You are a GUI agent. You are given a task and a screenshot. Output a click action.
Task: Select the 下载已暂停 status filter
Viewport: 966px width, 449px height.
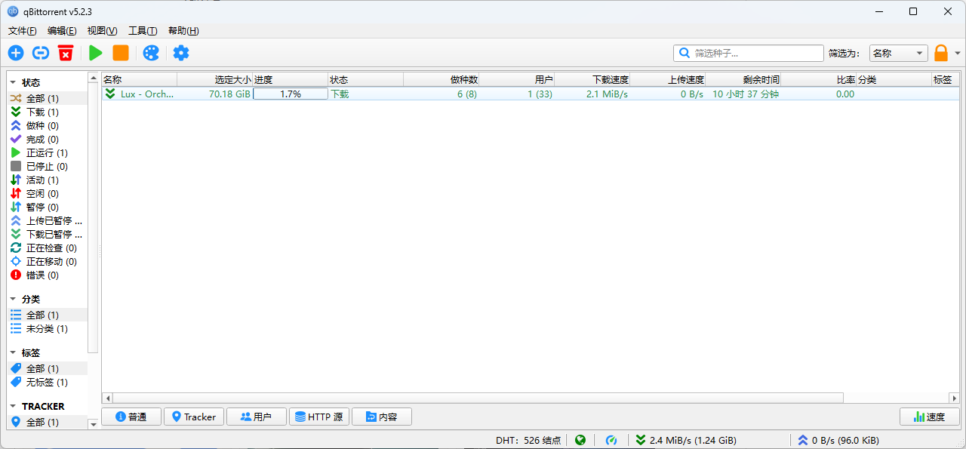48,234
